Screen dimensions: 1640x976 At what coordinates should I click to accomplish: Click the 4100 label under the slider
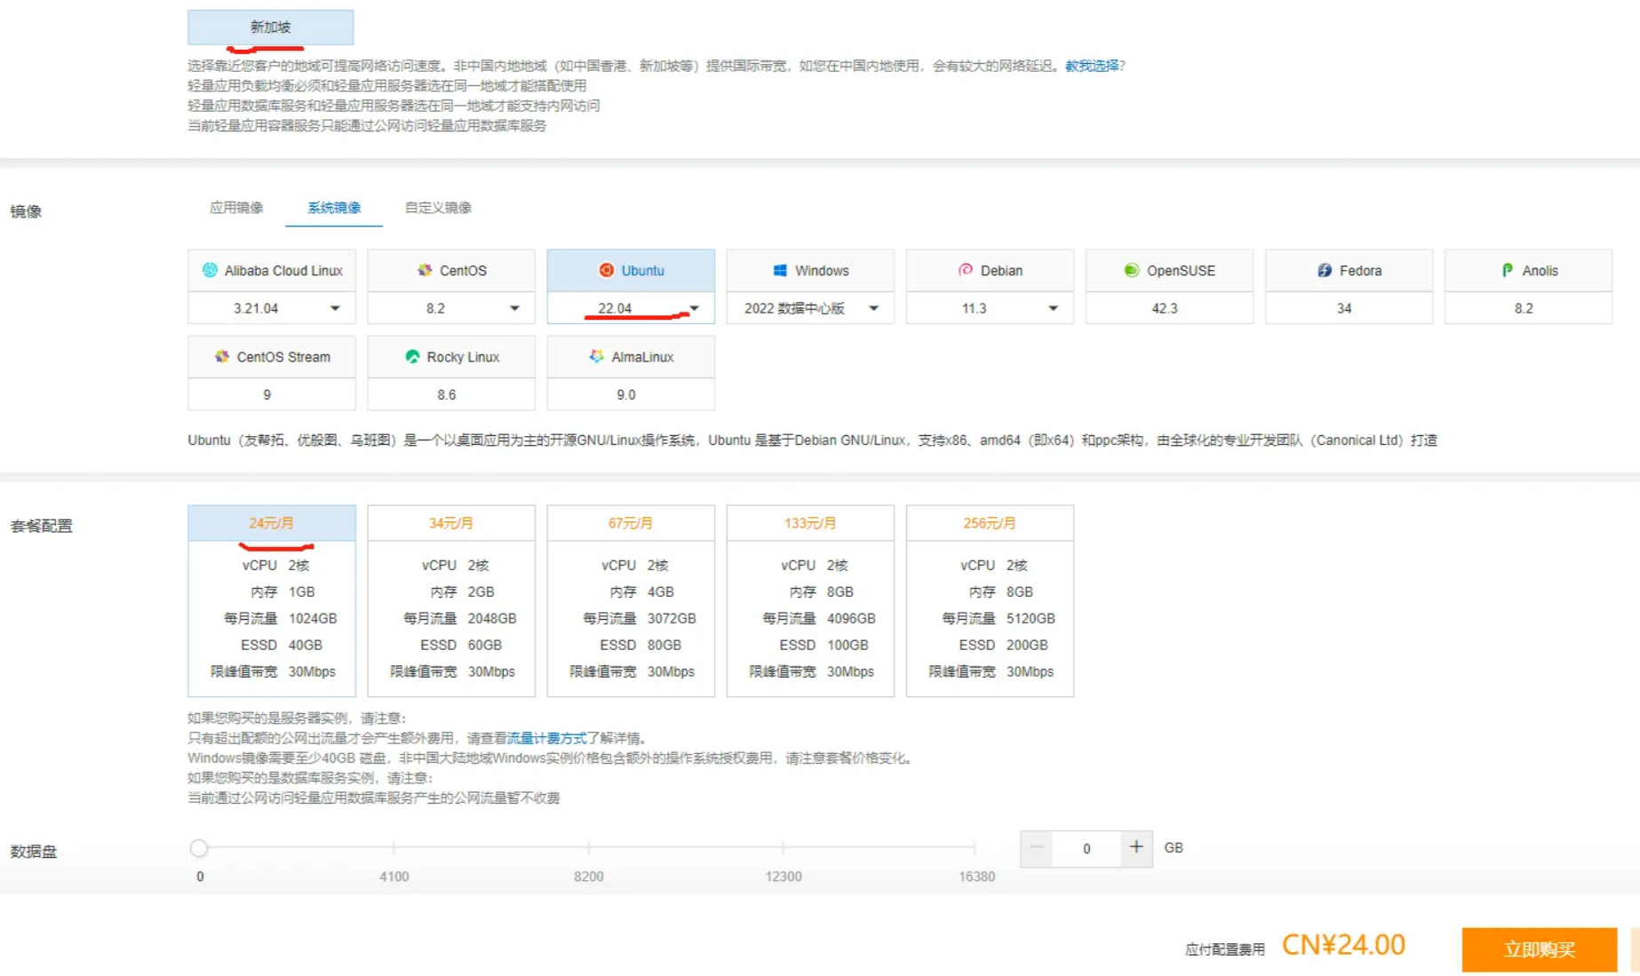pos(394,877)
